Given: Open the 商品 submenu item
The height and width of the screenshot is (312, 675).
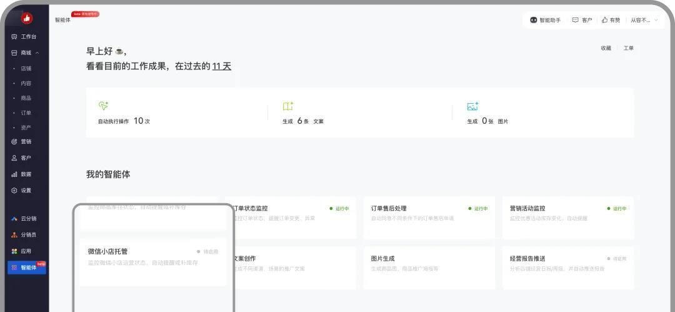Looking at the screenshot, I should click(26, 98).
